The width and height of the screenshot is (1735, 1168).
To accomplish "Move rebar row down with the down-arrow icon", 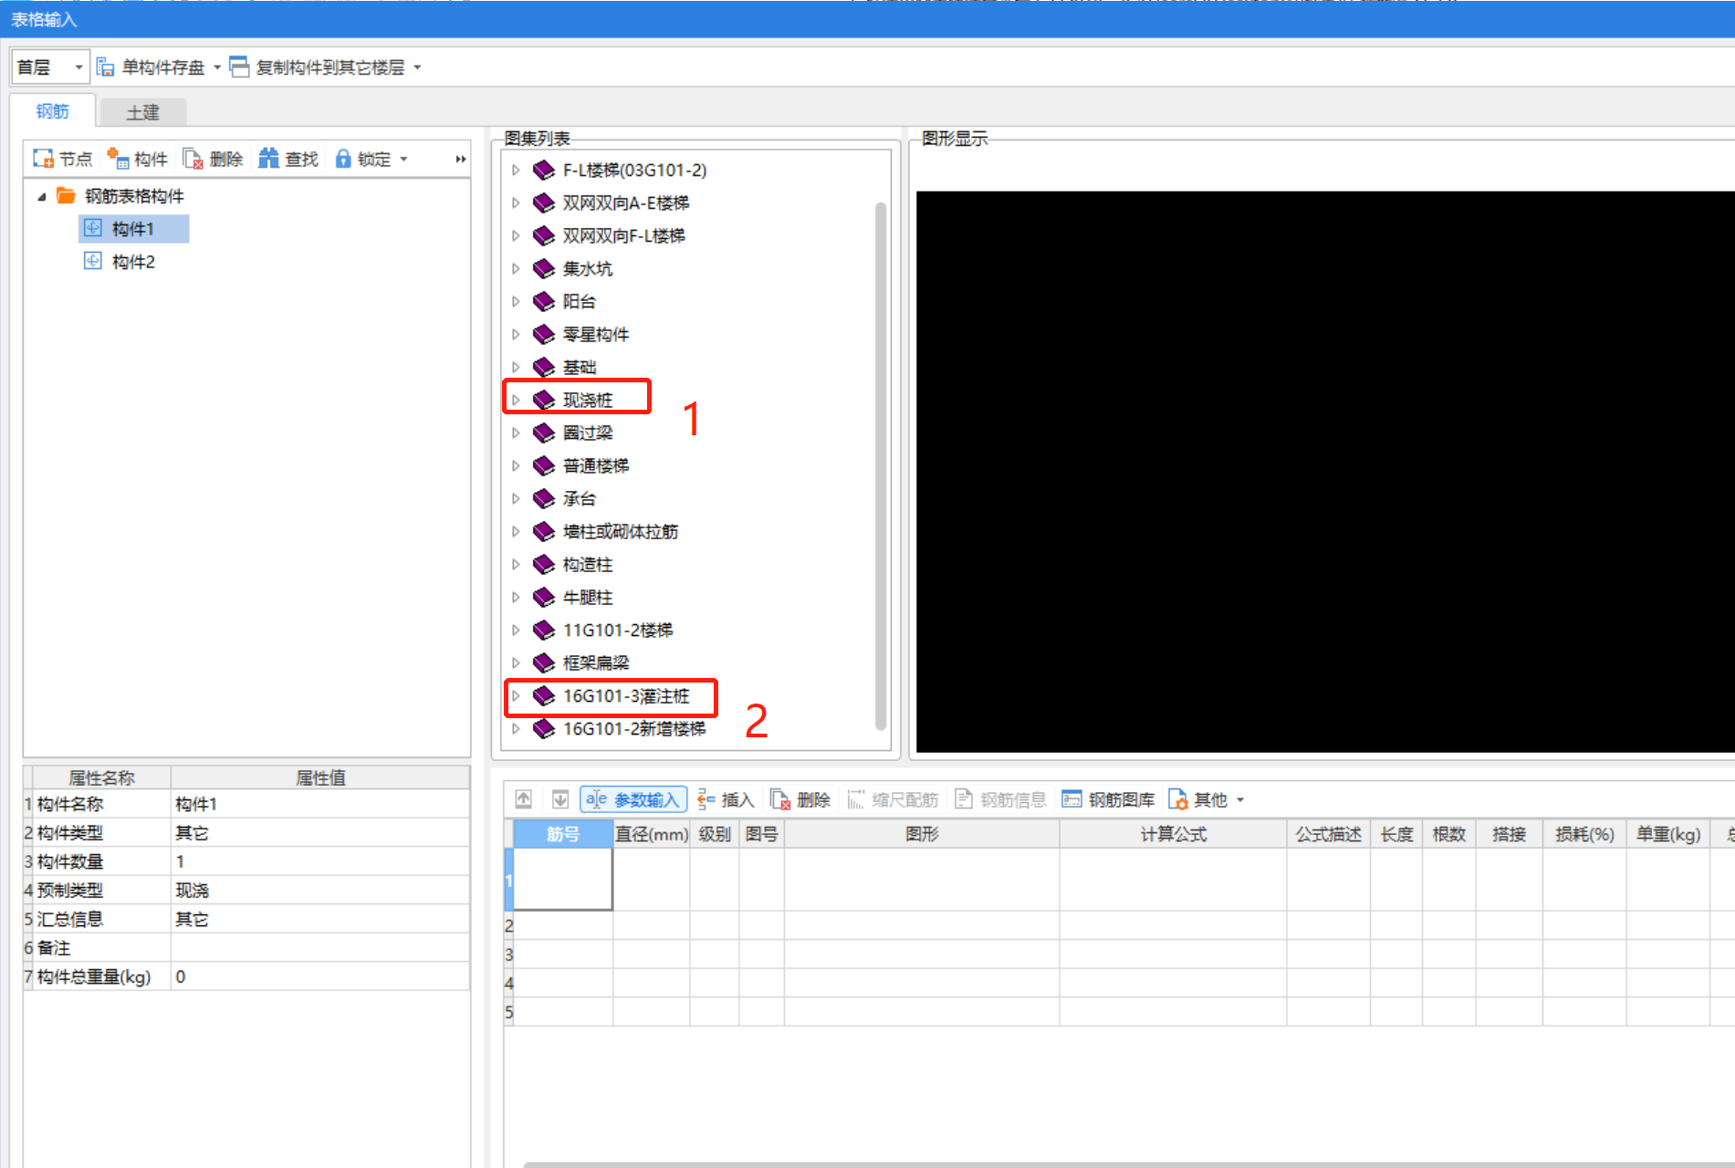I will [560, 799].
